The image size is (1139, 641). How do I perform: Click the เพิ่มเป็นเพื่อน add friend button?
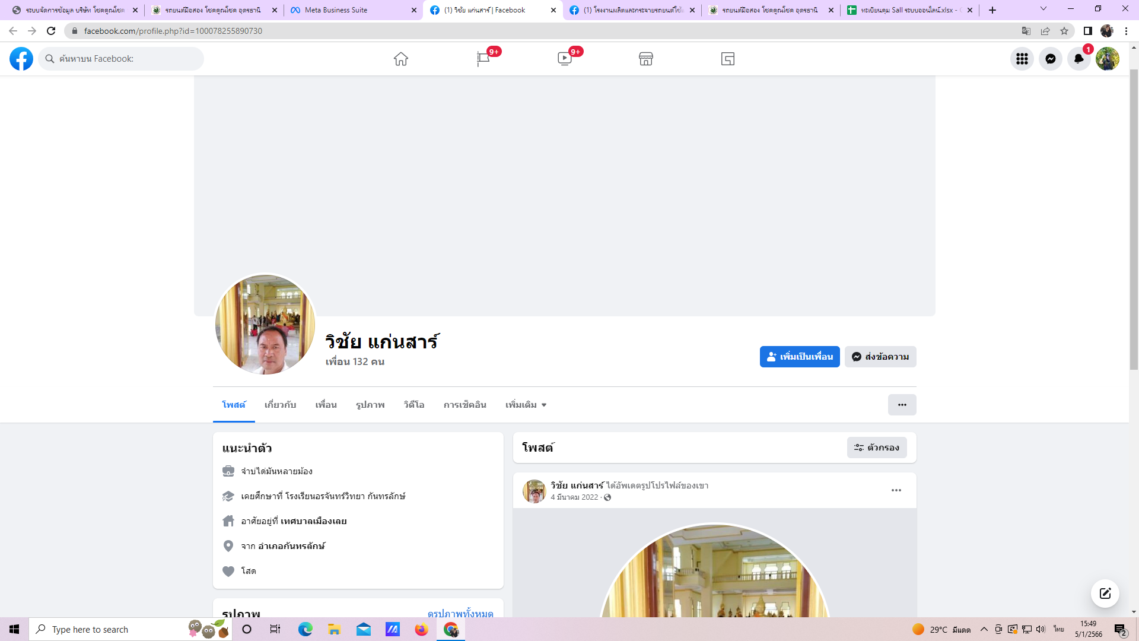(x=800, y=357)
